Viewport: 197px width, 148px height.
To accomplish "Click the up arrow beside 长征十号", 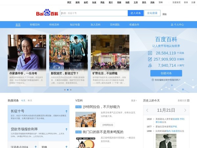I will pos(66,111).
